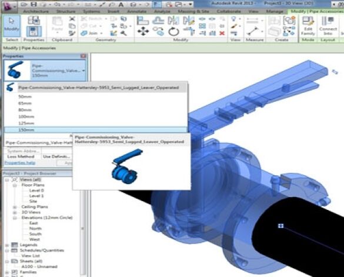Open the Level 1 floor plan

click(x=36, y=196)
